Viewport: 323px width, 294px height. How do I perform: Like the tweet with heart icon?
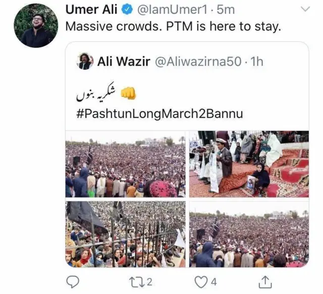(201, 281)
